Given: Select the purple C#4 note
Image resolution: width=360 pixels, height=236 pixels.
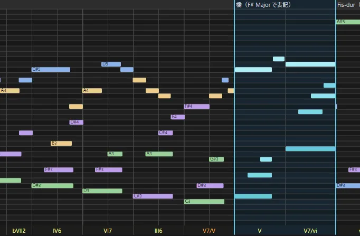Looking at the screenshot, I should (x=166, y=133).
